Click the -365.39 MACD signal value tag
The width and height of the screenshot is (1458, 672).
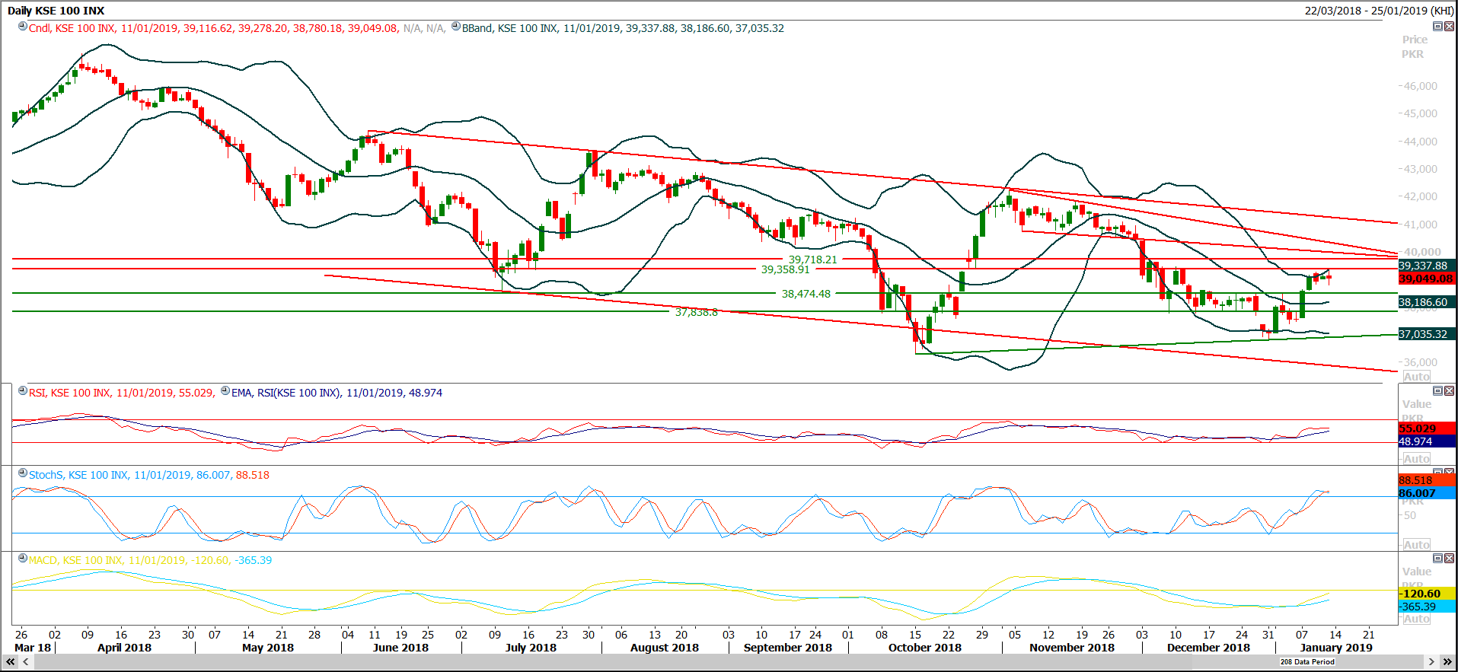click(1427, 607)
